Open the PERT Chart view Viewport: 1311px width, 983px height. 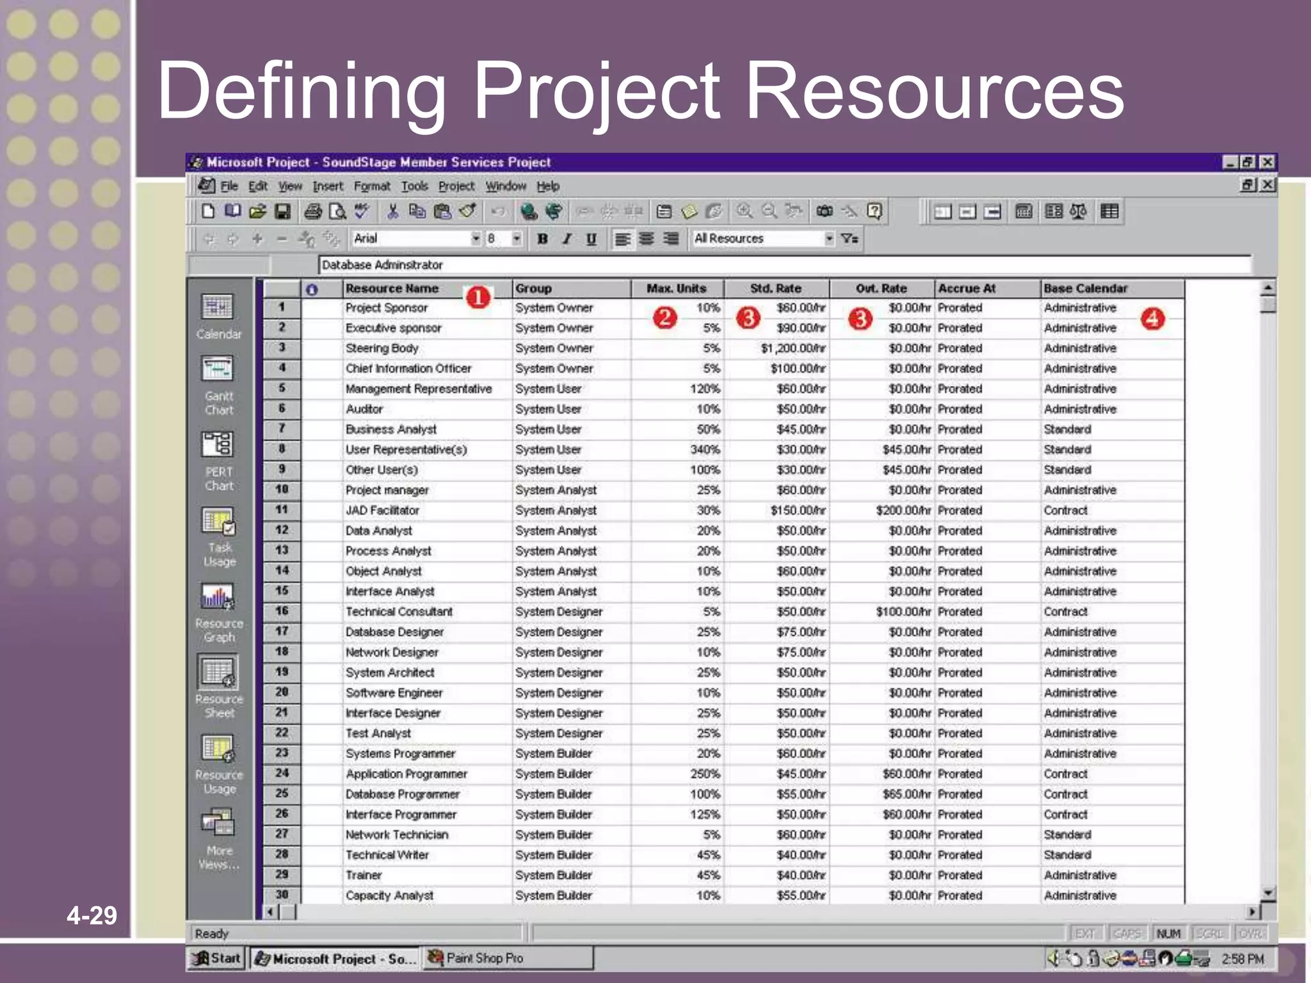[218, 445]
